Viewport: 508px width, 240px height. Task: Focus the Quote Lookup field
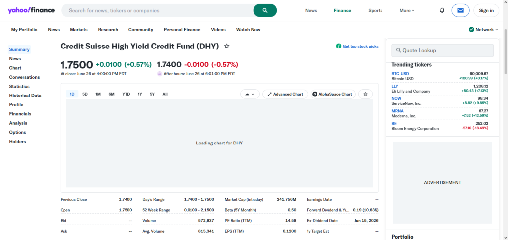point(442,50)
